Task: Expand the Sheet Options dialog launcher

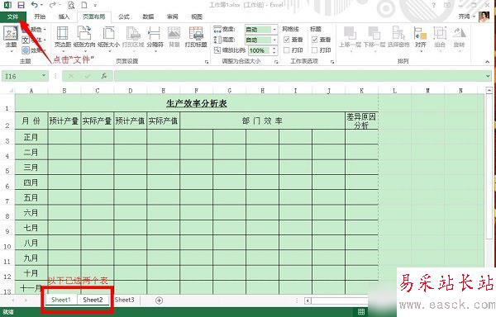Action: pyautogui.click(x=332, y=62)
